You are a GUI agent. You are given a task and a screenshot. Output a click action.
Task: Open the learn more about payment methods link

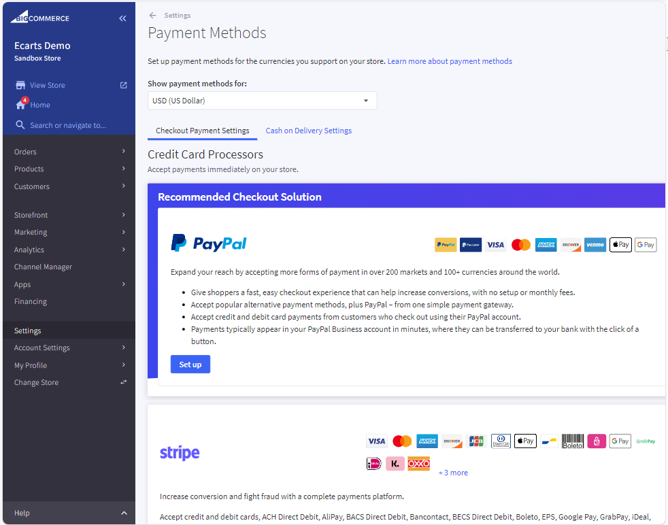tap(450, 61)
